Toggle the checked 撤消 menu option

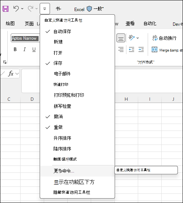pyautogui.click(x=77, y=117)
